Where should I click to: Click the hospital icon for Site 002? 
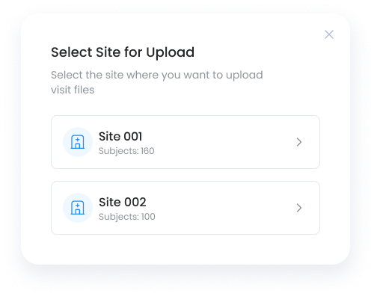[x=78, y=208]
